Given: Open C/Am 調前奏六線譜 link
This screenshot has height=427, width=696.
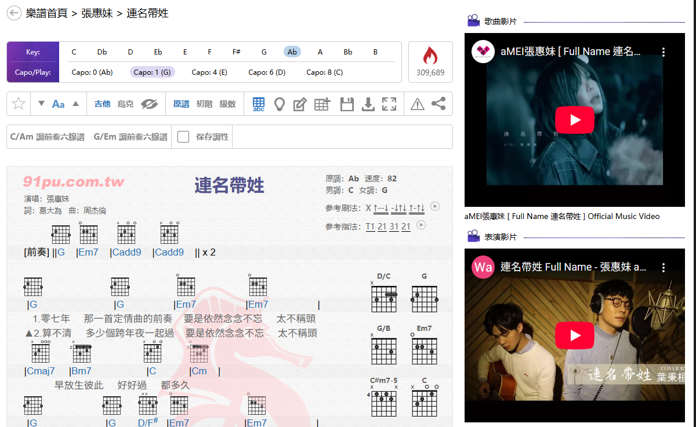Looking at the screenshot, I should click(48, 137).
